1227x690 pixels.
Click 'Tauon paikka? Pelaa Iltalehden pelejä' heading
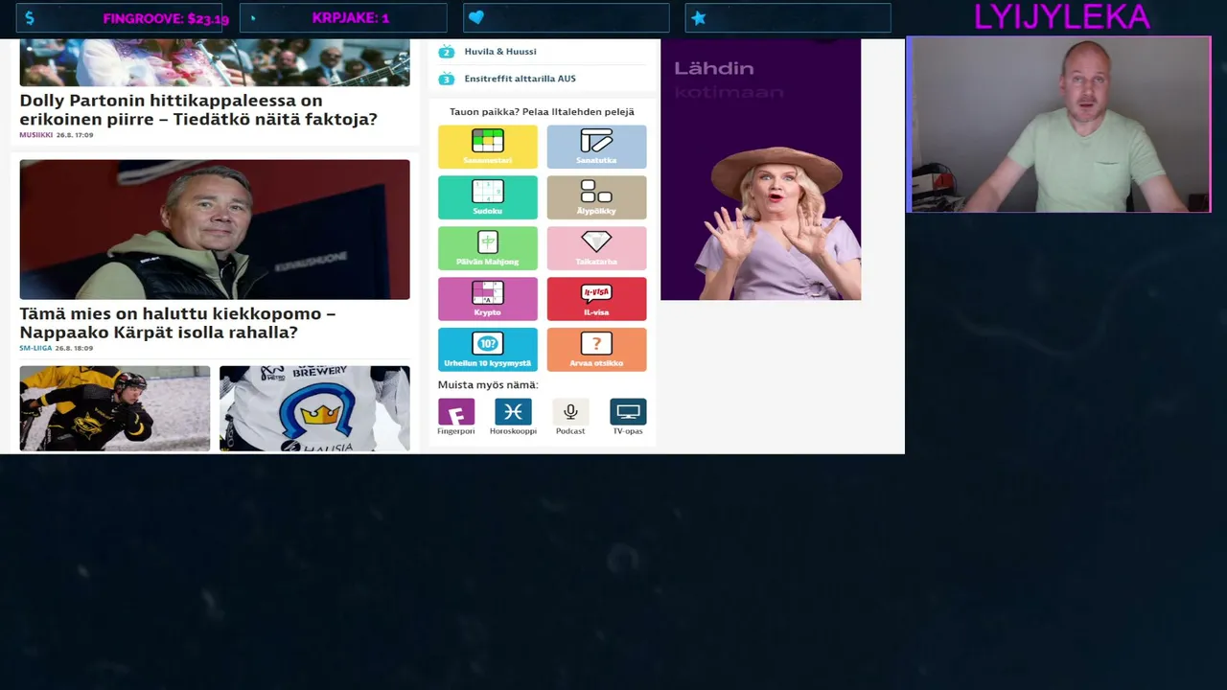click(542, 112)
